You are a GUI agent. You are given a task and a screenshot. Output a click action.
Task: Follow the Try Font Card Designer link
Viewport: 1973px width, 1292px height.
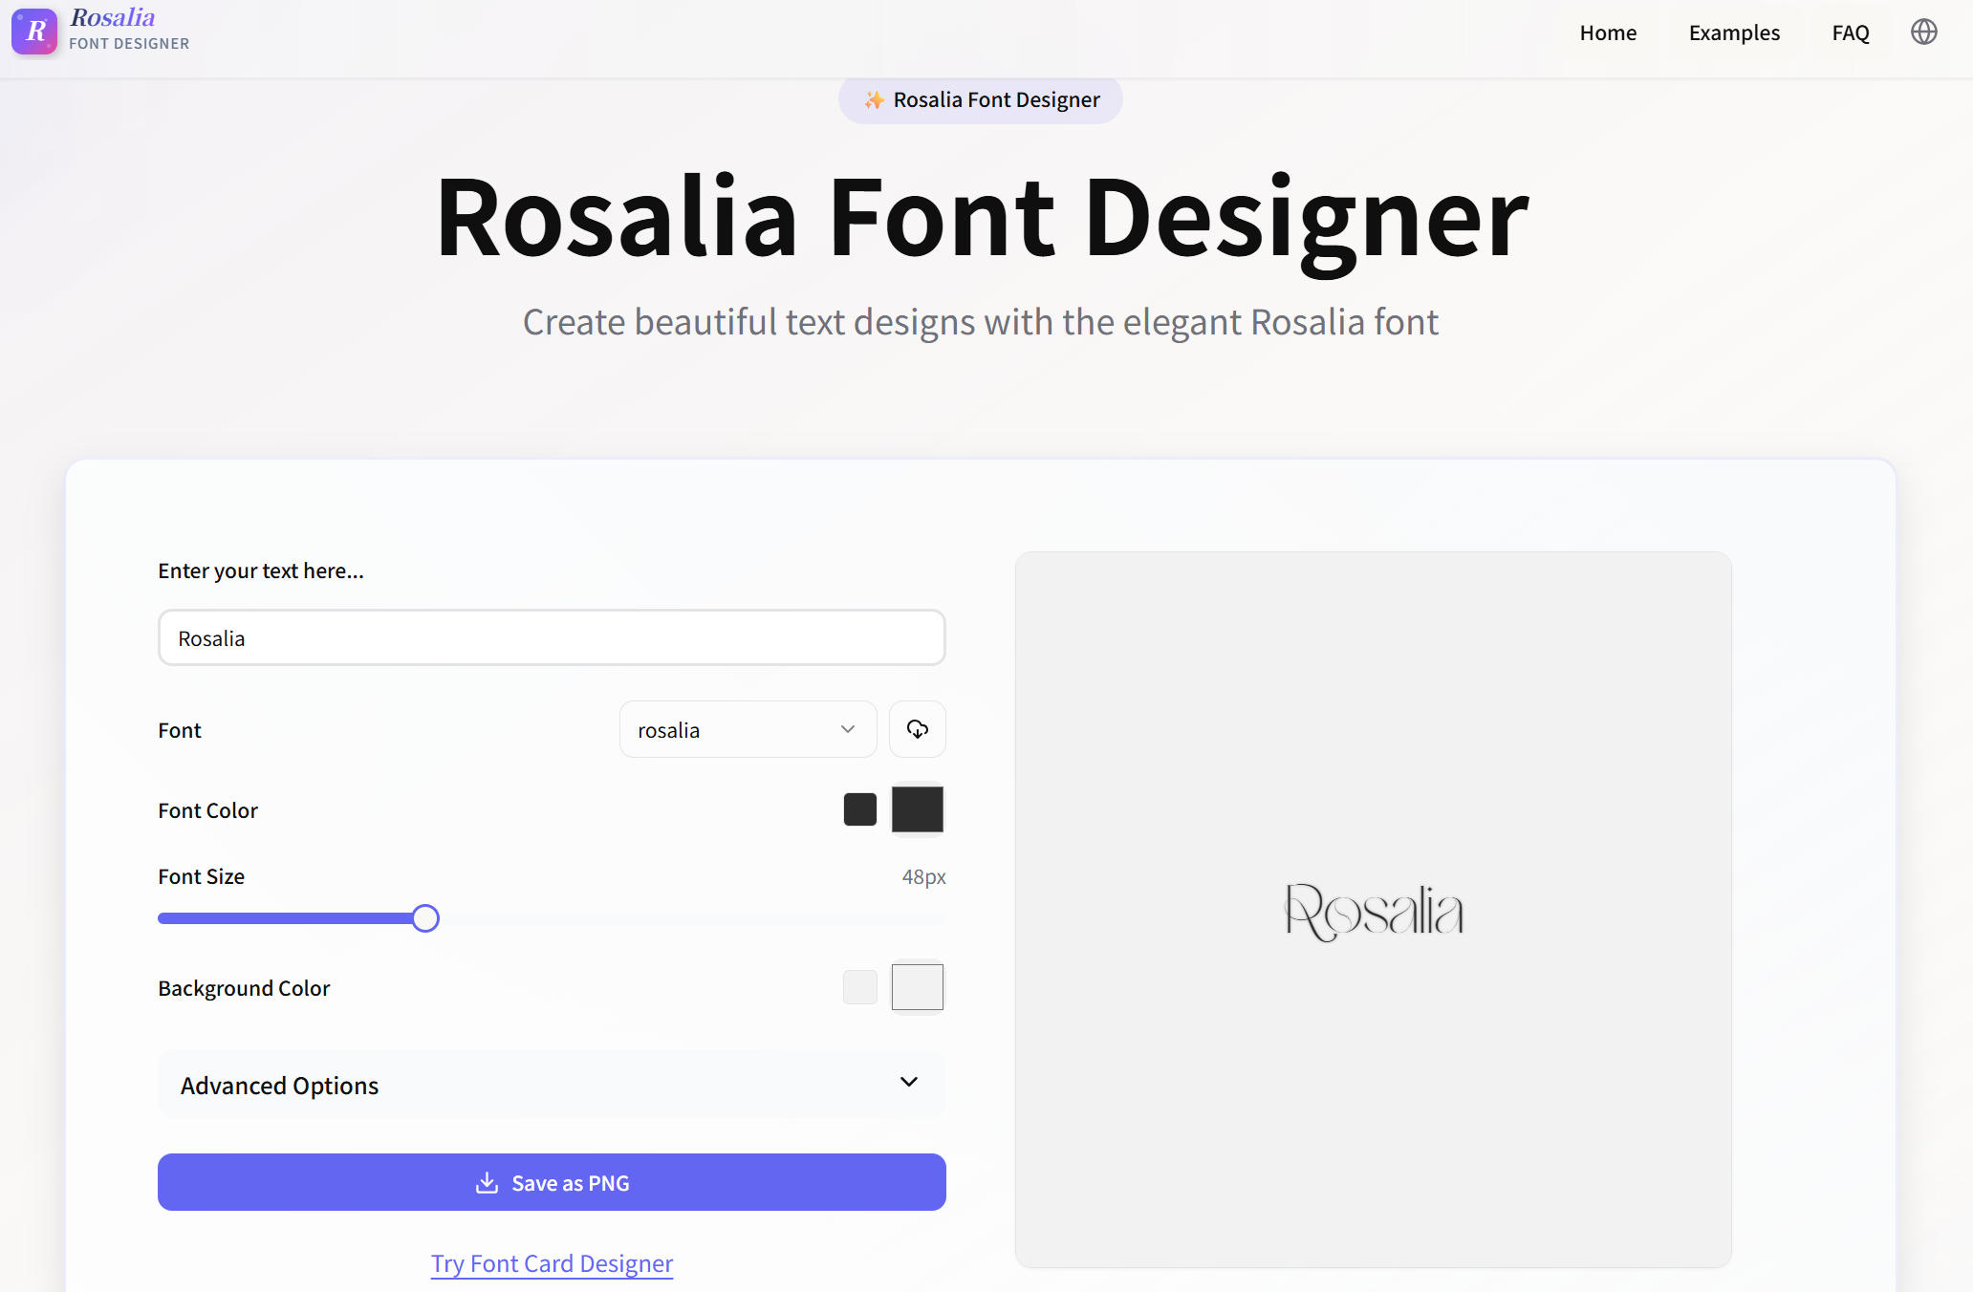coord(552,1263)
